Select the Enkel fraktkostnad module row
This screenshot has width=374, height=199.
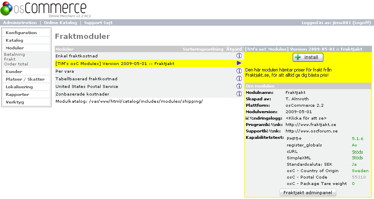(x=149, y=56)
